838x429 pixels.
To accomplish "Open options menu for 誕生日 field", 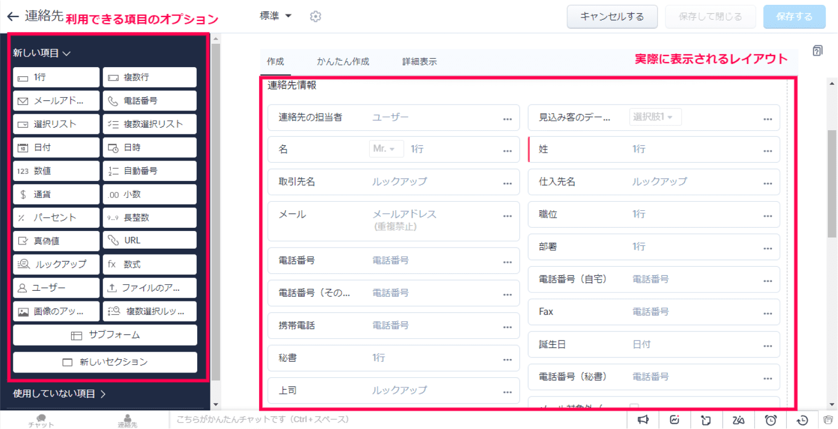I will pos(767,346).
